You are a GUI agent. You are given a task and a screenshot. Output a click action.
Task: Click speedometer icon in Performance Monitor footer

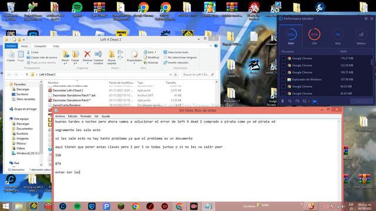[x=297, y=101]
